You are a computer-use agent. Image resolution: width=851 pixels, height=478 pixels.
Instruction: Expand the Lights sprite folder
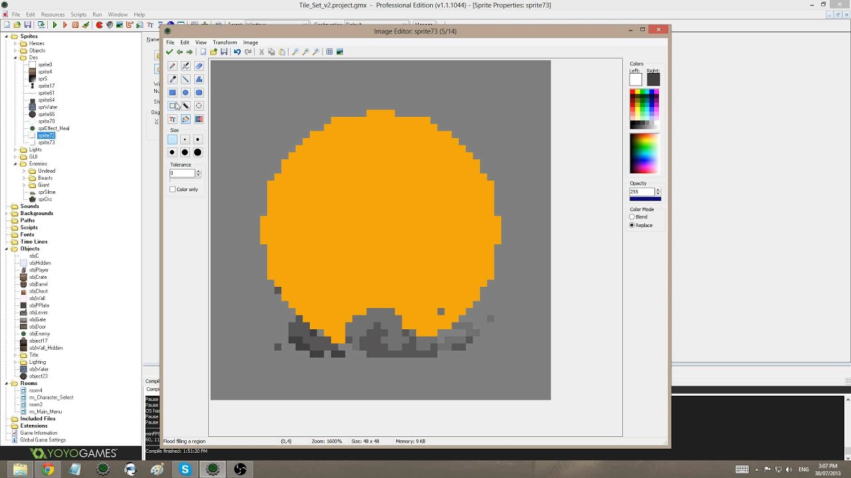pyautogui.click(x=15, y=149)
